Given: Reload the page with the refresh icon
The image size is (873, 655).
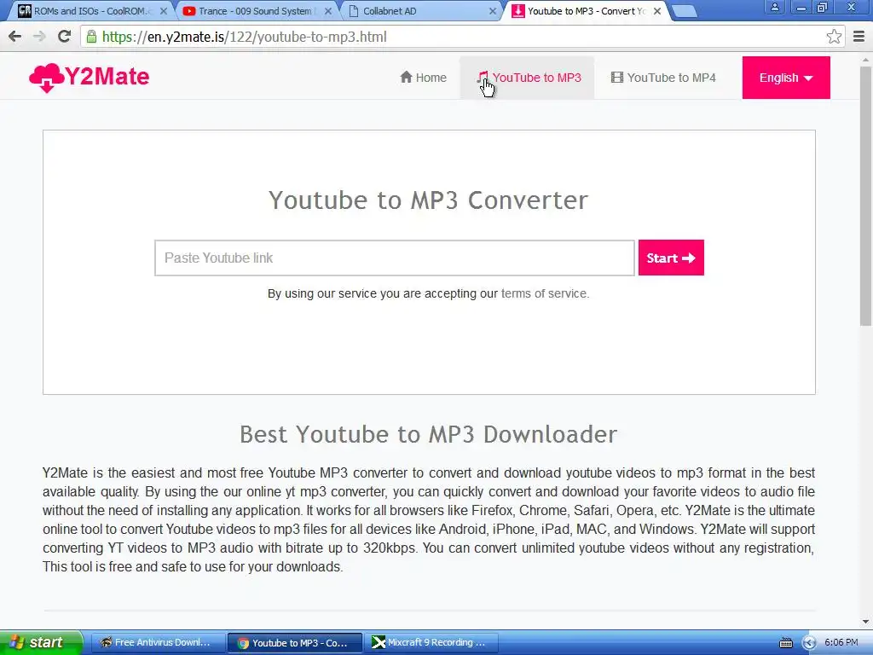Looking at the screenshot, I should click(x=65, y=37).
